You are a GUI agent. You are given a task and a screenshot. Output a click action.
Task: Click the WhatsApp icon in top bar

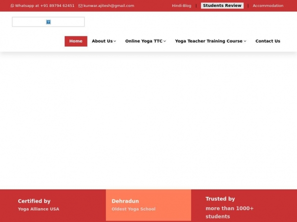pos(12,6)
